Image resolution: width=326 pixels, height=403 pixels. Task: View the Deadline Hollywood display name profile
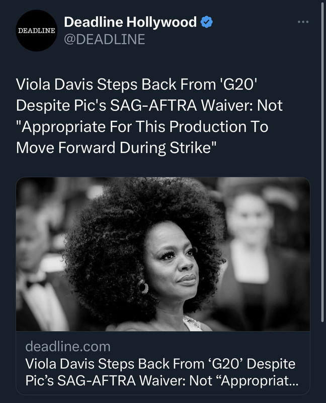click(130, 22)
